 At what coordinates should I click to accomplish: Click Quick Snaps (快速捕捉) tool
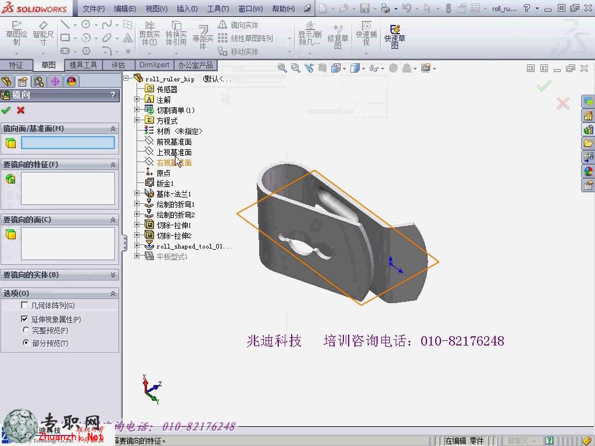[x=366, y=33]
